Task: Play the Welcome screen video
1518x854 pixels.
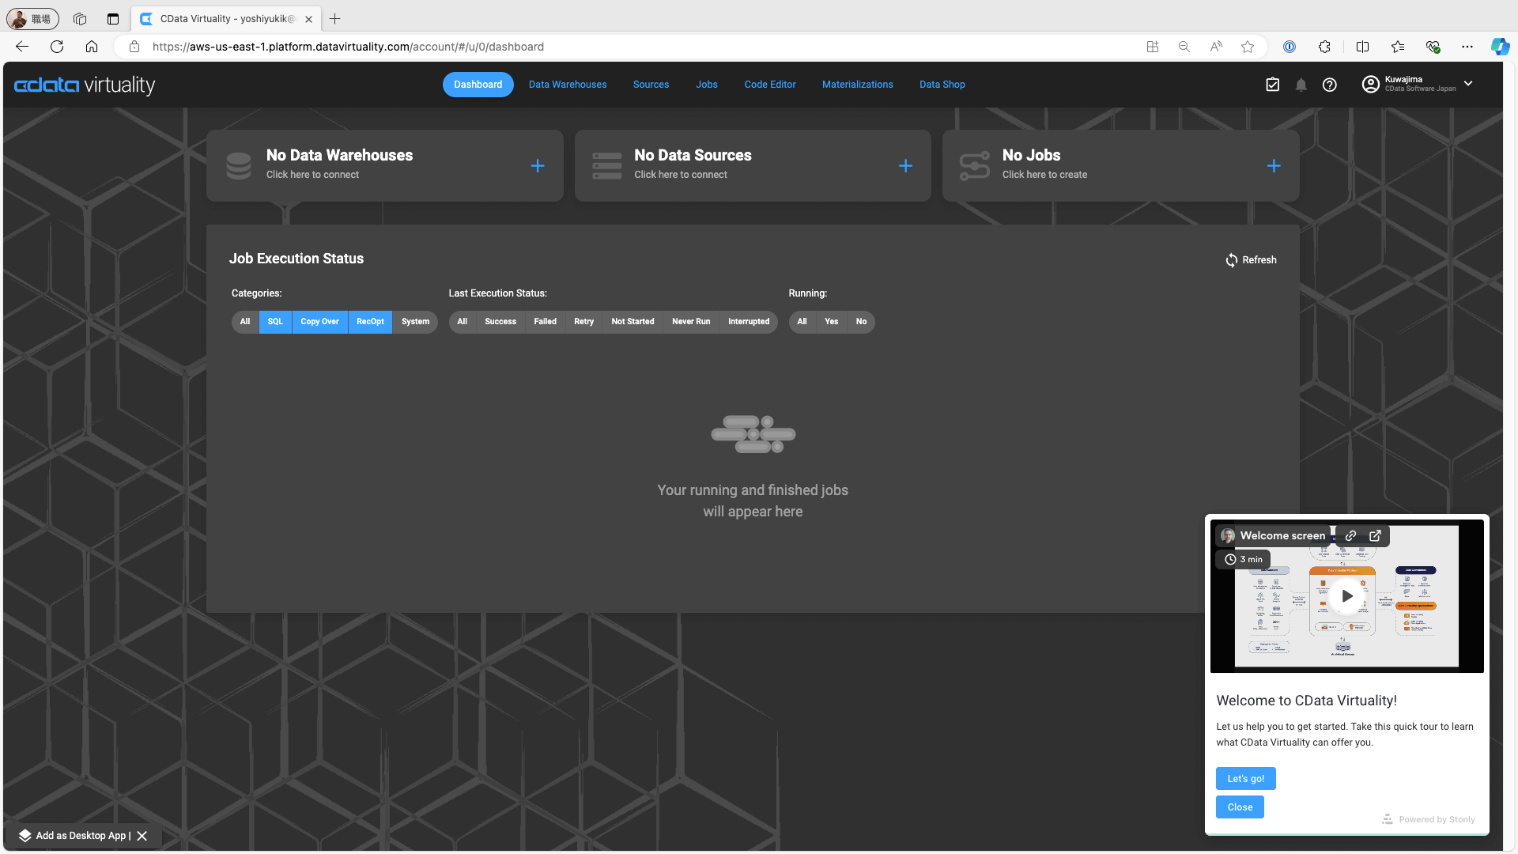Action: 1346,596
